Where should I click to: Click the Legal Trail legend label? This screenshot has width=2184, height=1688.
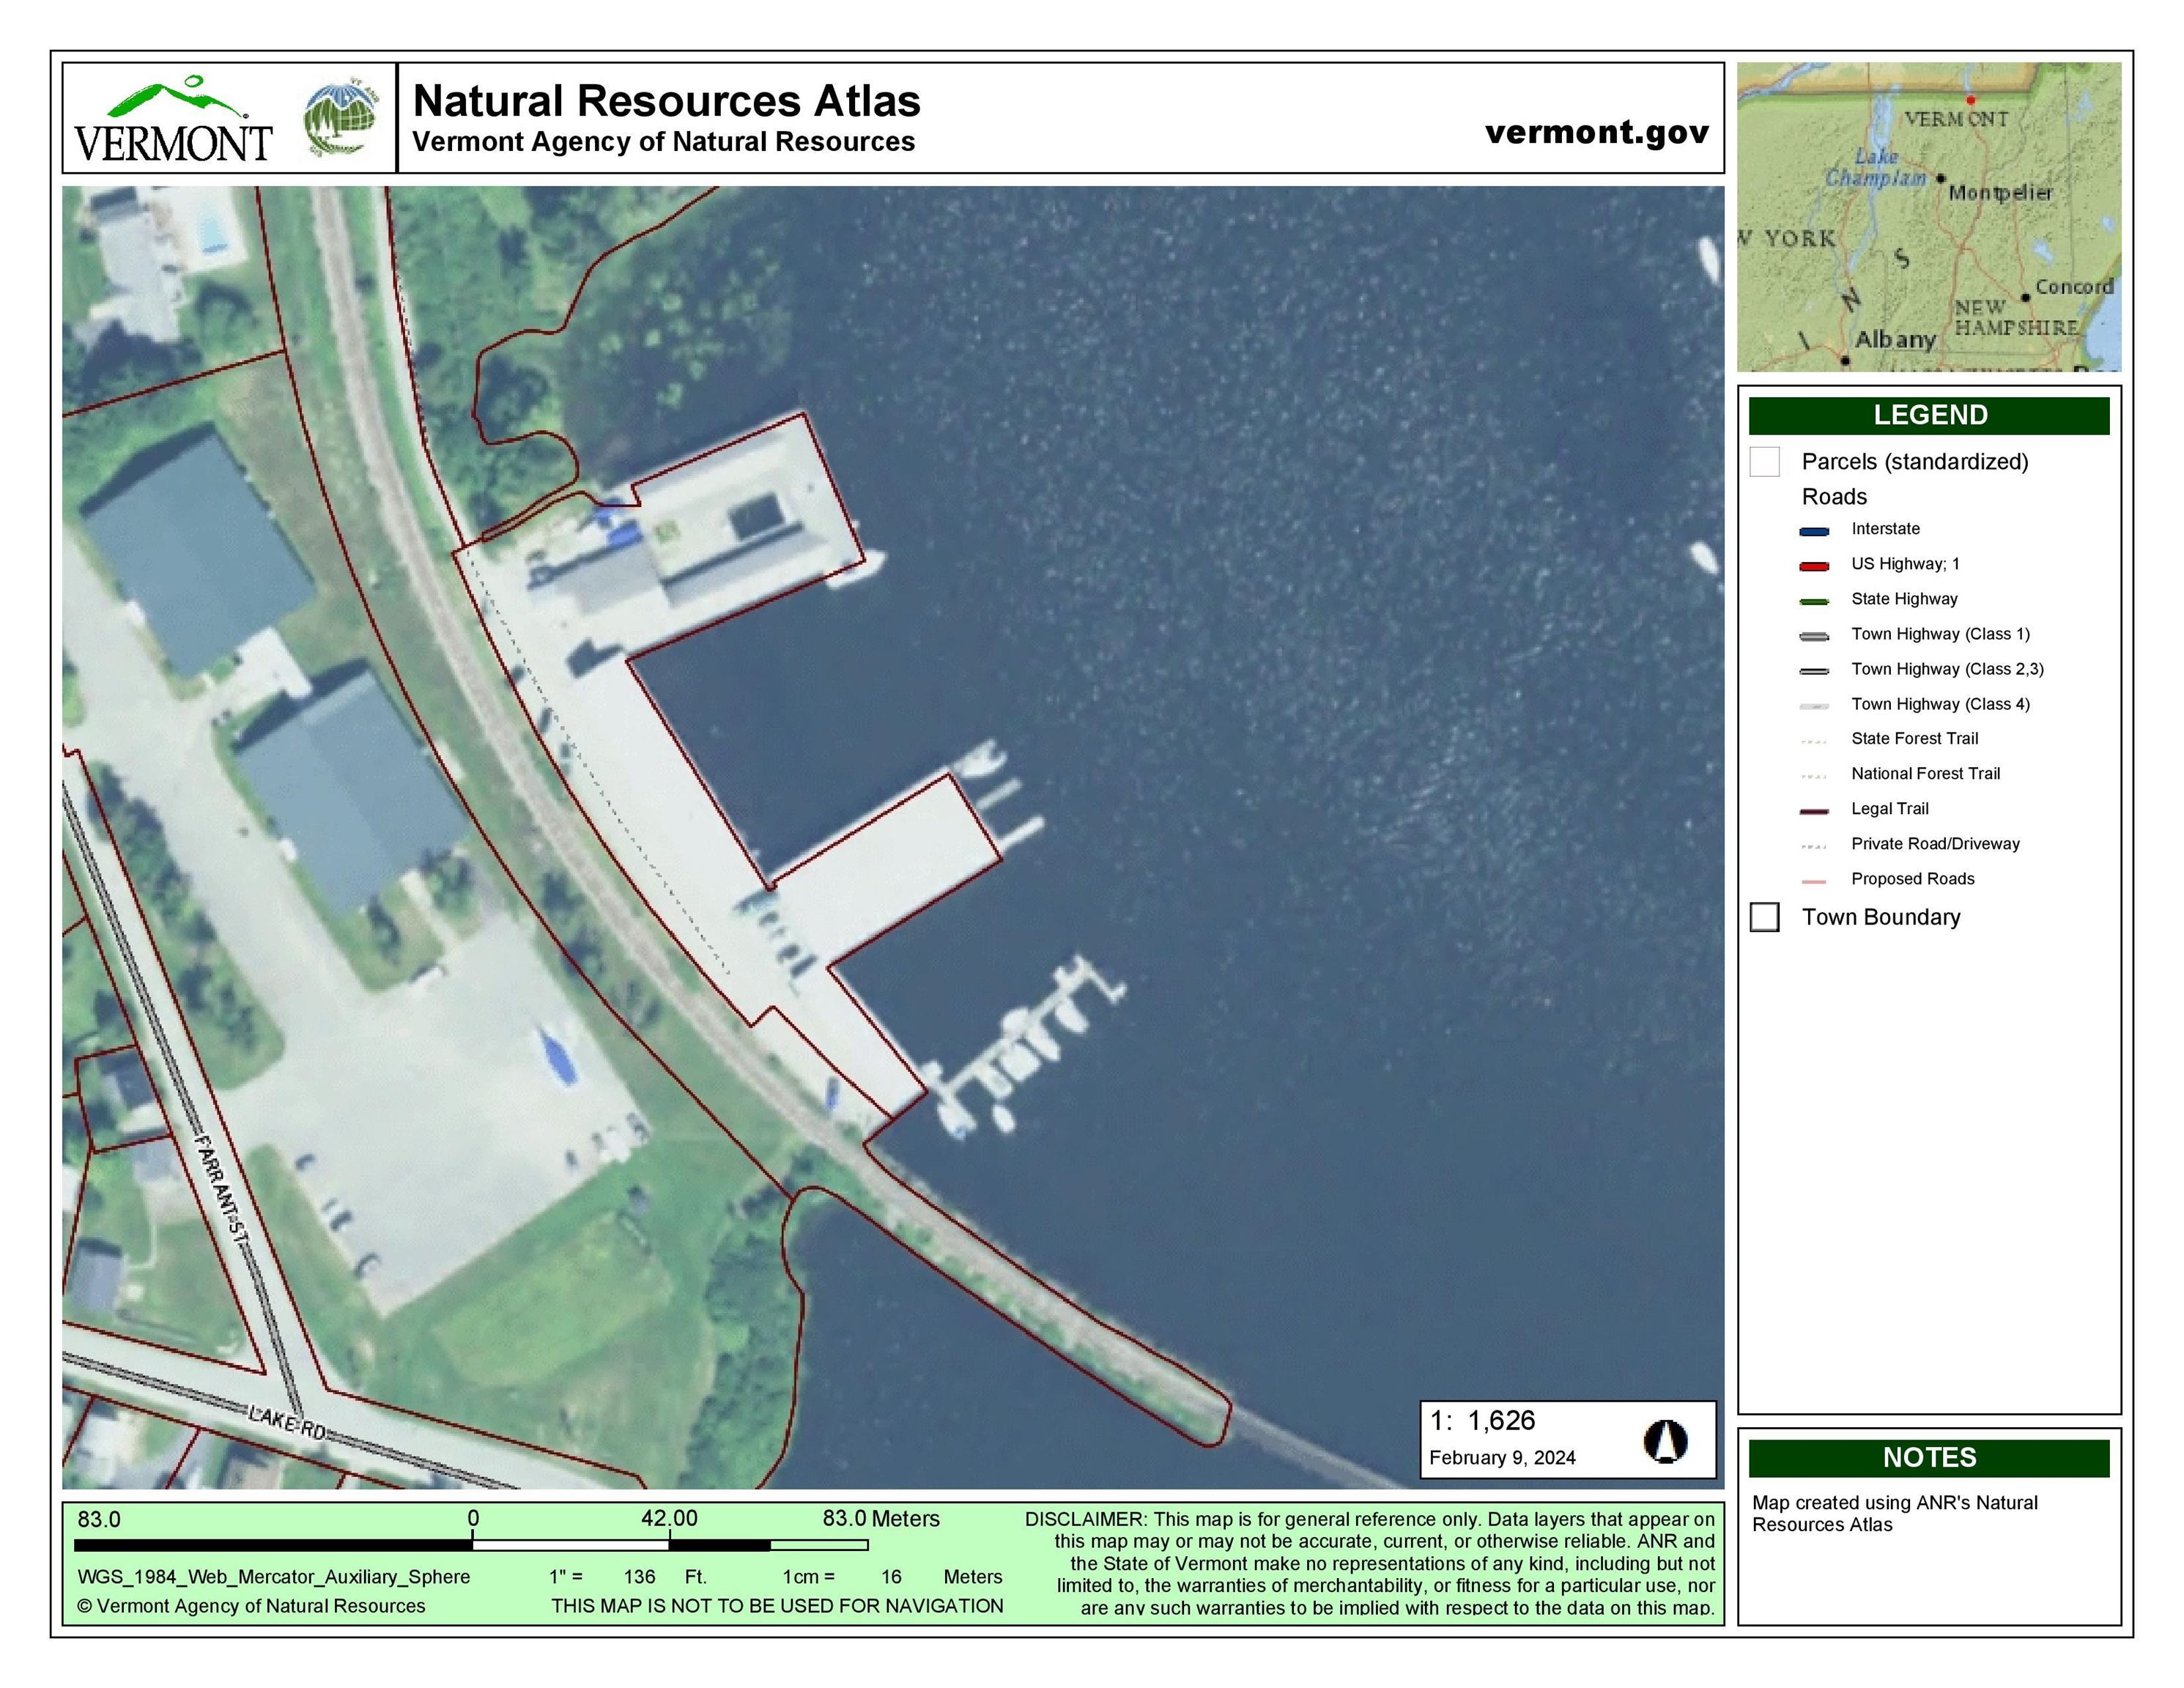[1890, 809]
